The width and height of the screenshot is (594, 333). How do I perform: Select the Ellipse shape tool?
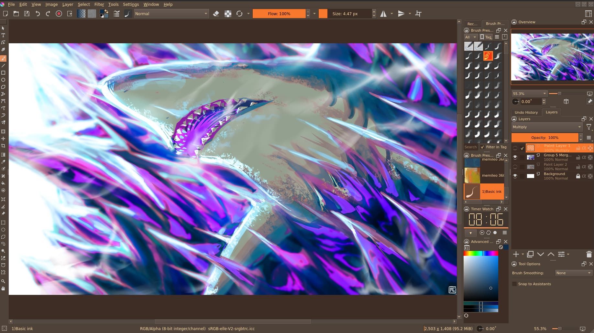(x=3, y=80)
